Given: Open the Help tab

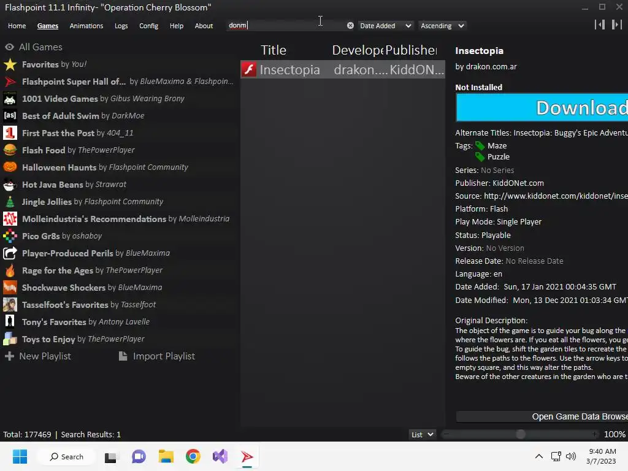Looking at the screenshot, I should pos(176,26).
